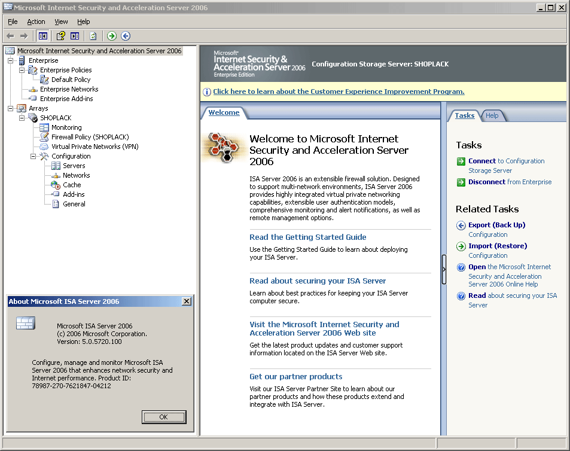The height and width of the screenshot is (451, 570).
Task: Click the SHOPLACK array icon
Action: (33, 118)
